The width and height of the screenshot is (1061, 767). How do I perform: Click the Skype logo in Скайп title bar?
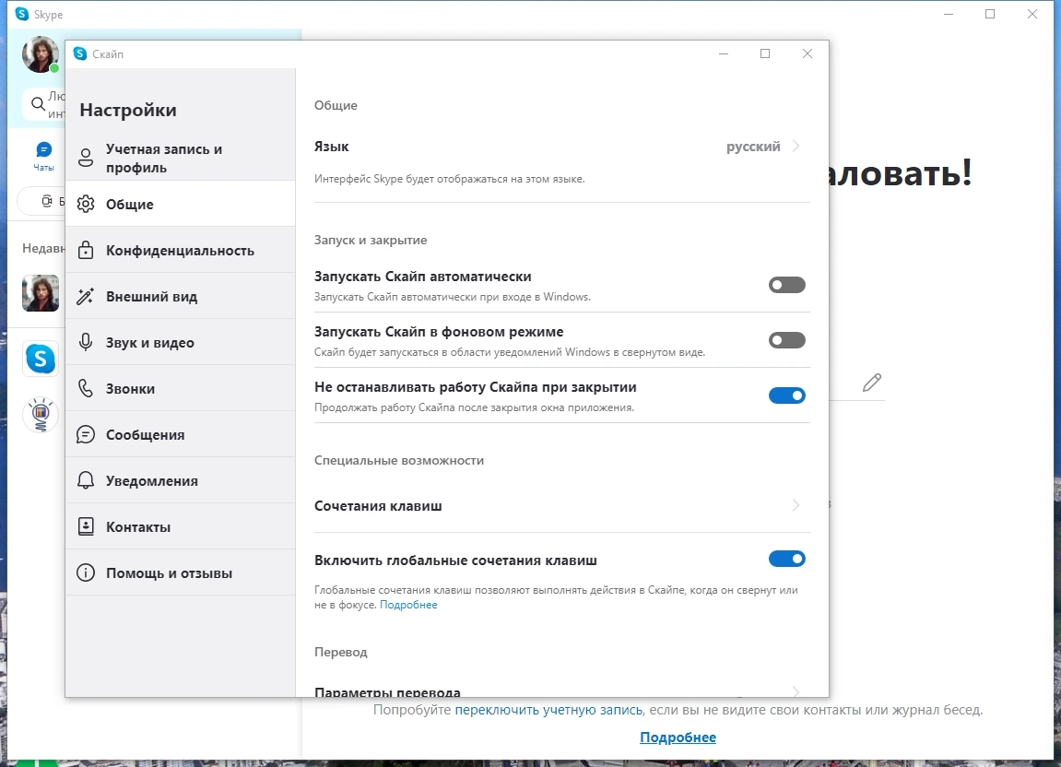pyautogui.click(x=80, y=53)
